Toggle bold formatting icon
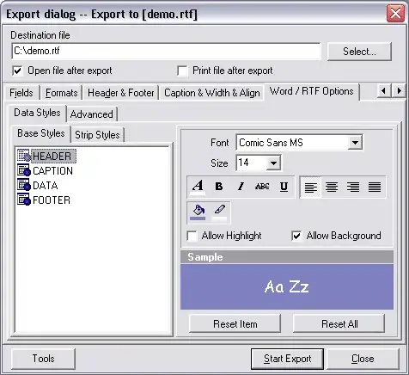The height and width of the screenshot is (375, 409). pyautogui.click(x=219, y=187)
